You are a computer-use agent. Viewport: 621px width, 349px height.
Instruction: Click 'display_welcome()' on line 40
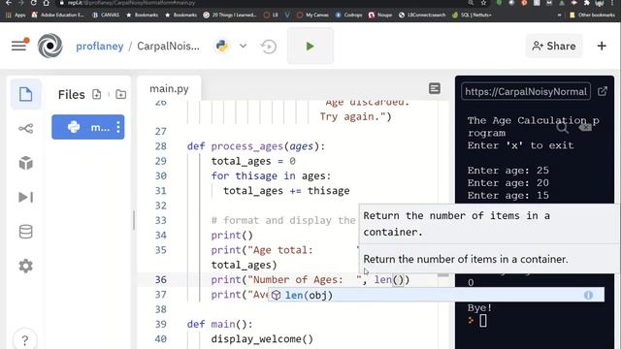[262, 339]
